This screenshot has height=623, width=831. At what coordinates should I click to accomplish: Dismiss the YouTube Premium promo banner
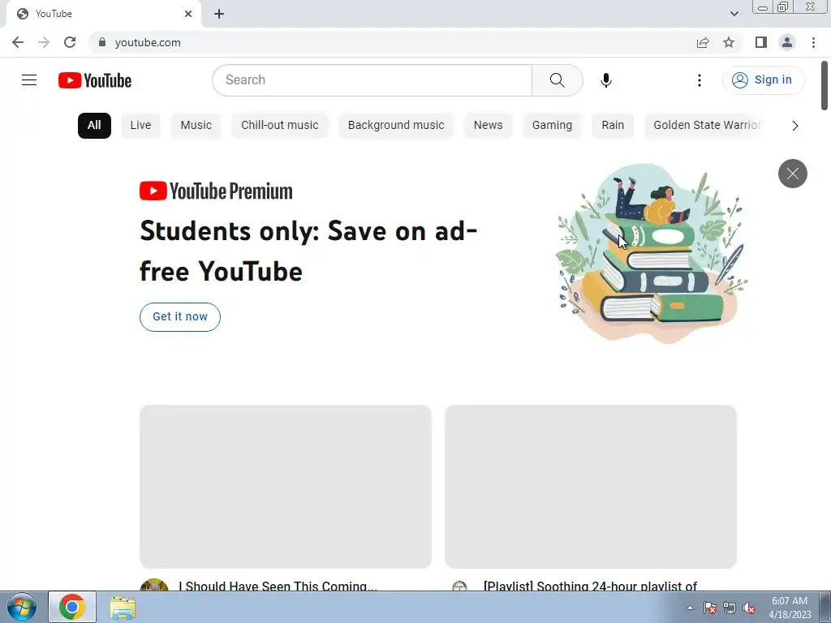tap(792, 174)
